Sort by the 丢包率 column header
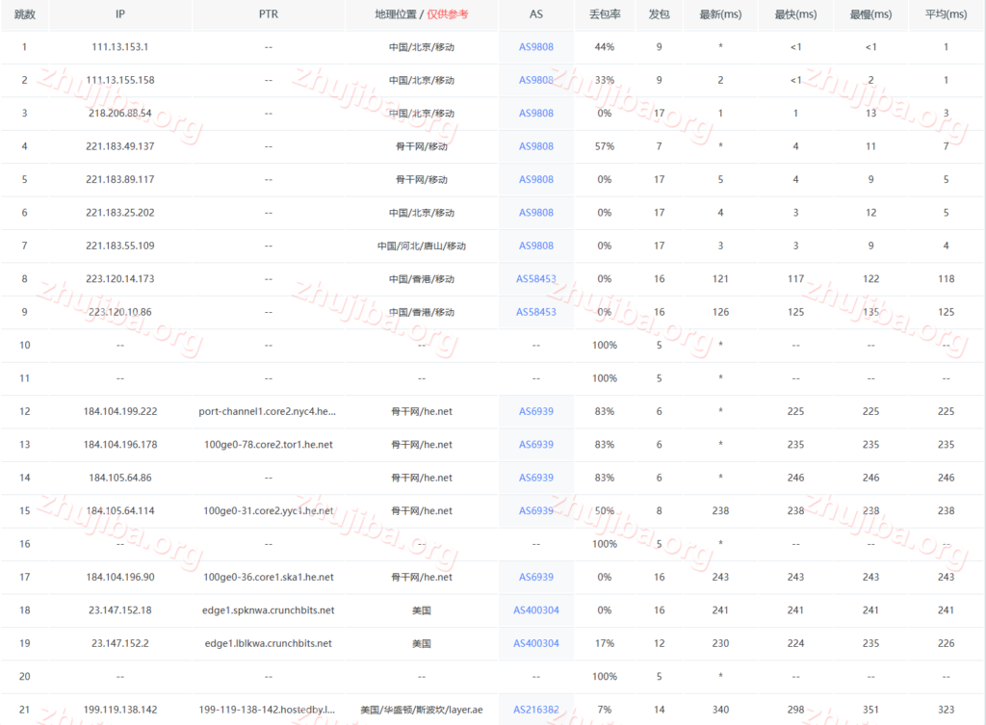This screenshot has width=986, height=725. (x=604, y=14)
